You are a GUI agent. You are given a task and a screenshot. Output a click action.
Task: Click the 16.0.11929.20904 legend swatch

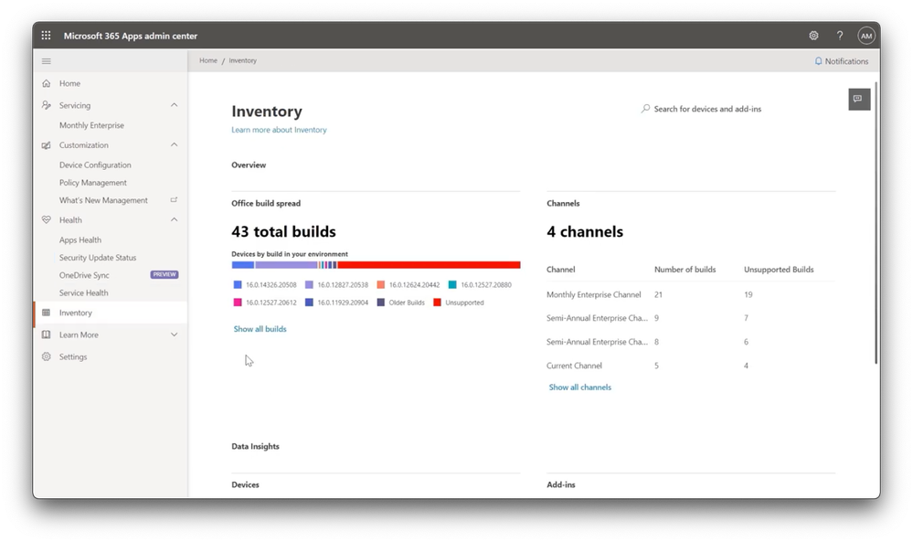[x=309, y=303]
